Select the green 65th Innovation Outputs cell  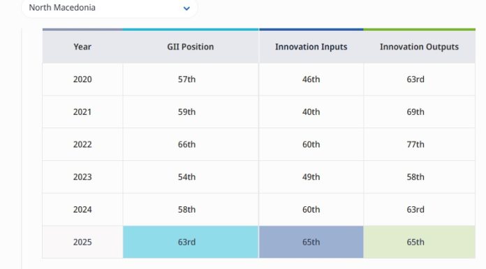419,242
